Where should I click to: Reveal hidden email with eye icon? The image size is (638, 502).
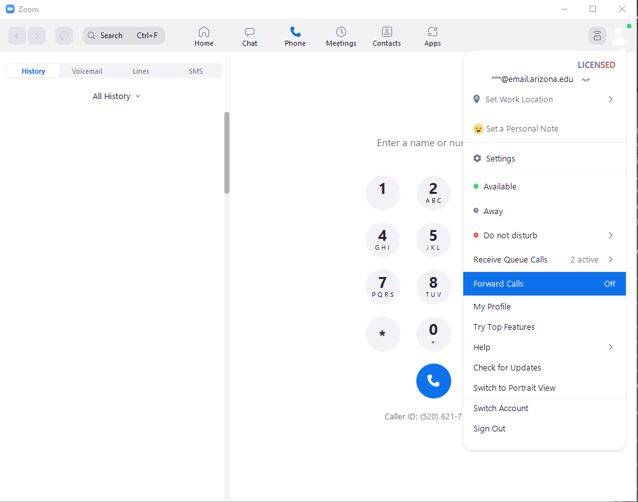[585, 79]
